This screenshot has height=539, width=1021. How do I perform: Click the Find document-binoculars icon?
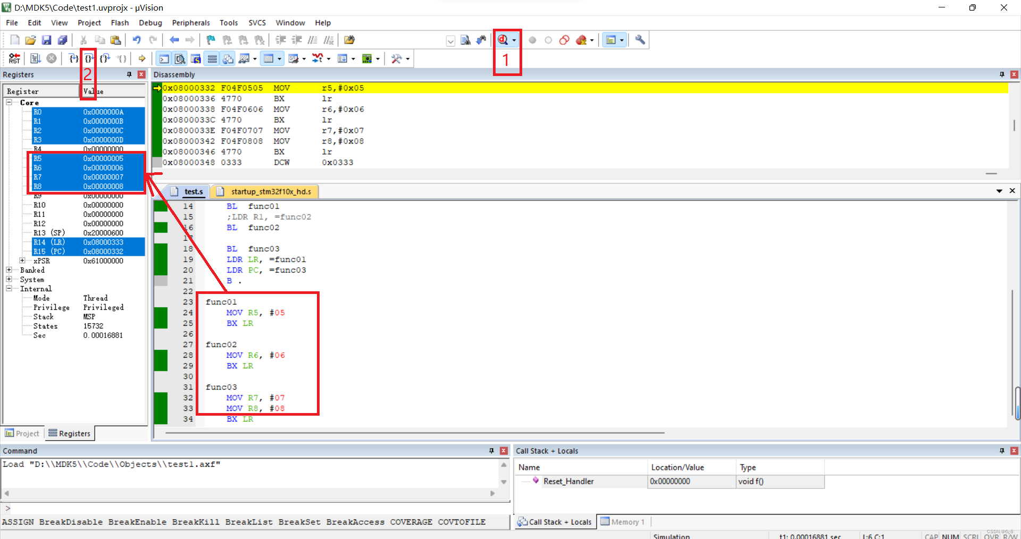click(x=465, y=40)
